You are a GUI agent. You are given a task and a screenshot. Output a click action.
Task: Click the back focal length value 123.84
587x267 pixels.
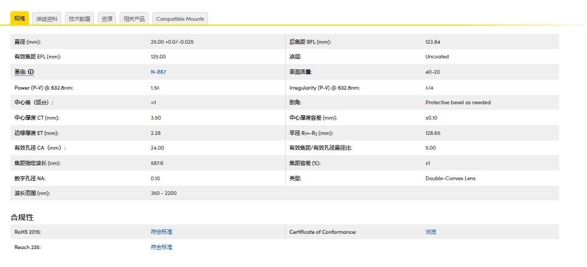(x=432, y=42)
